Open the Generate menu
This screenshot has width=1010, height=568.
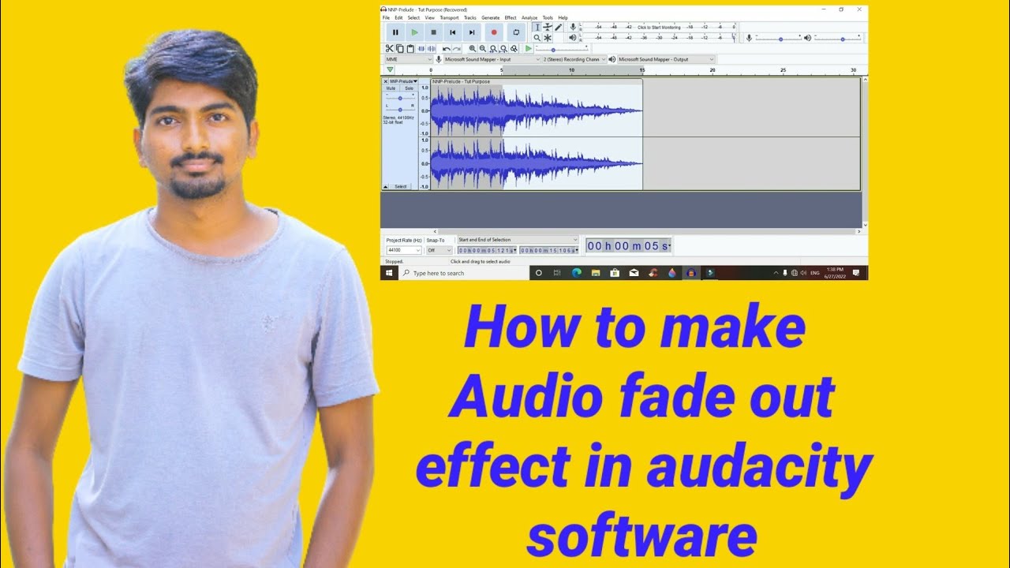point(491,17)
